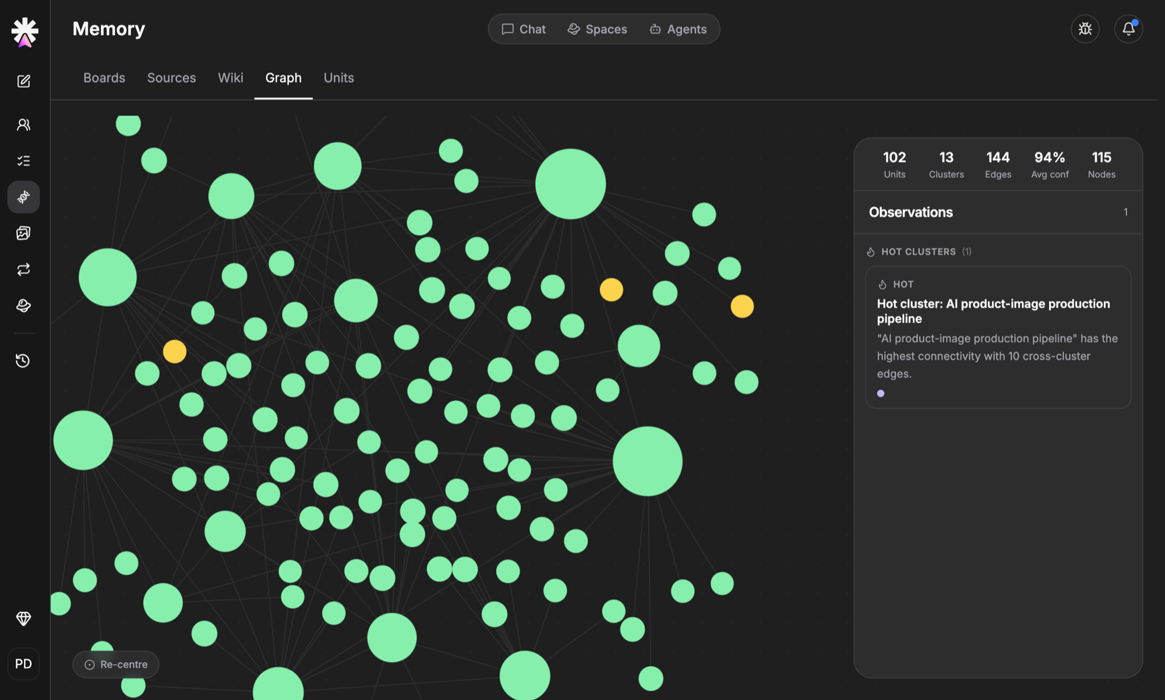Select the yellow node on graph left side

(x=175, y=352)
